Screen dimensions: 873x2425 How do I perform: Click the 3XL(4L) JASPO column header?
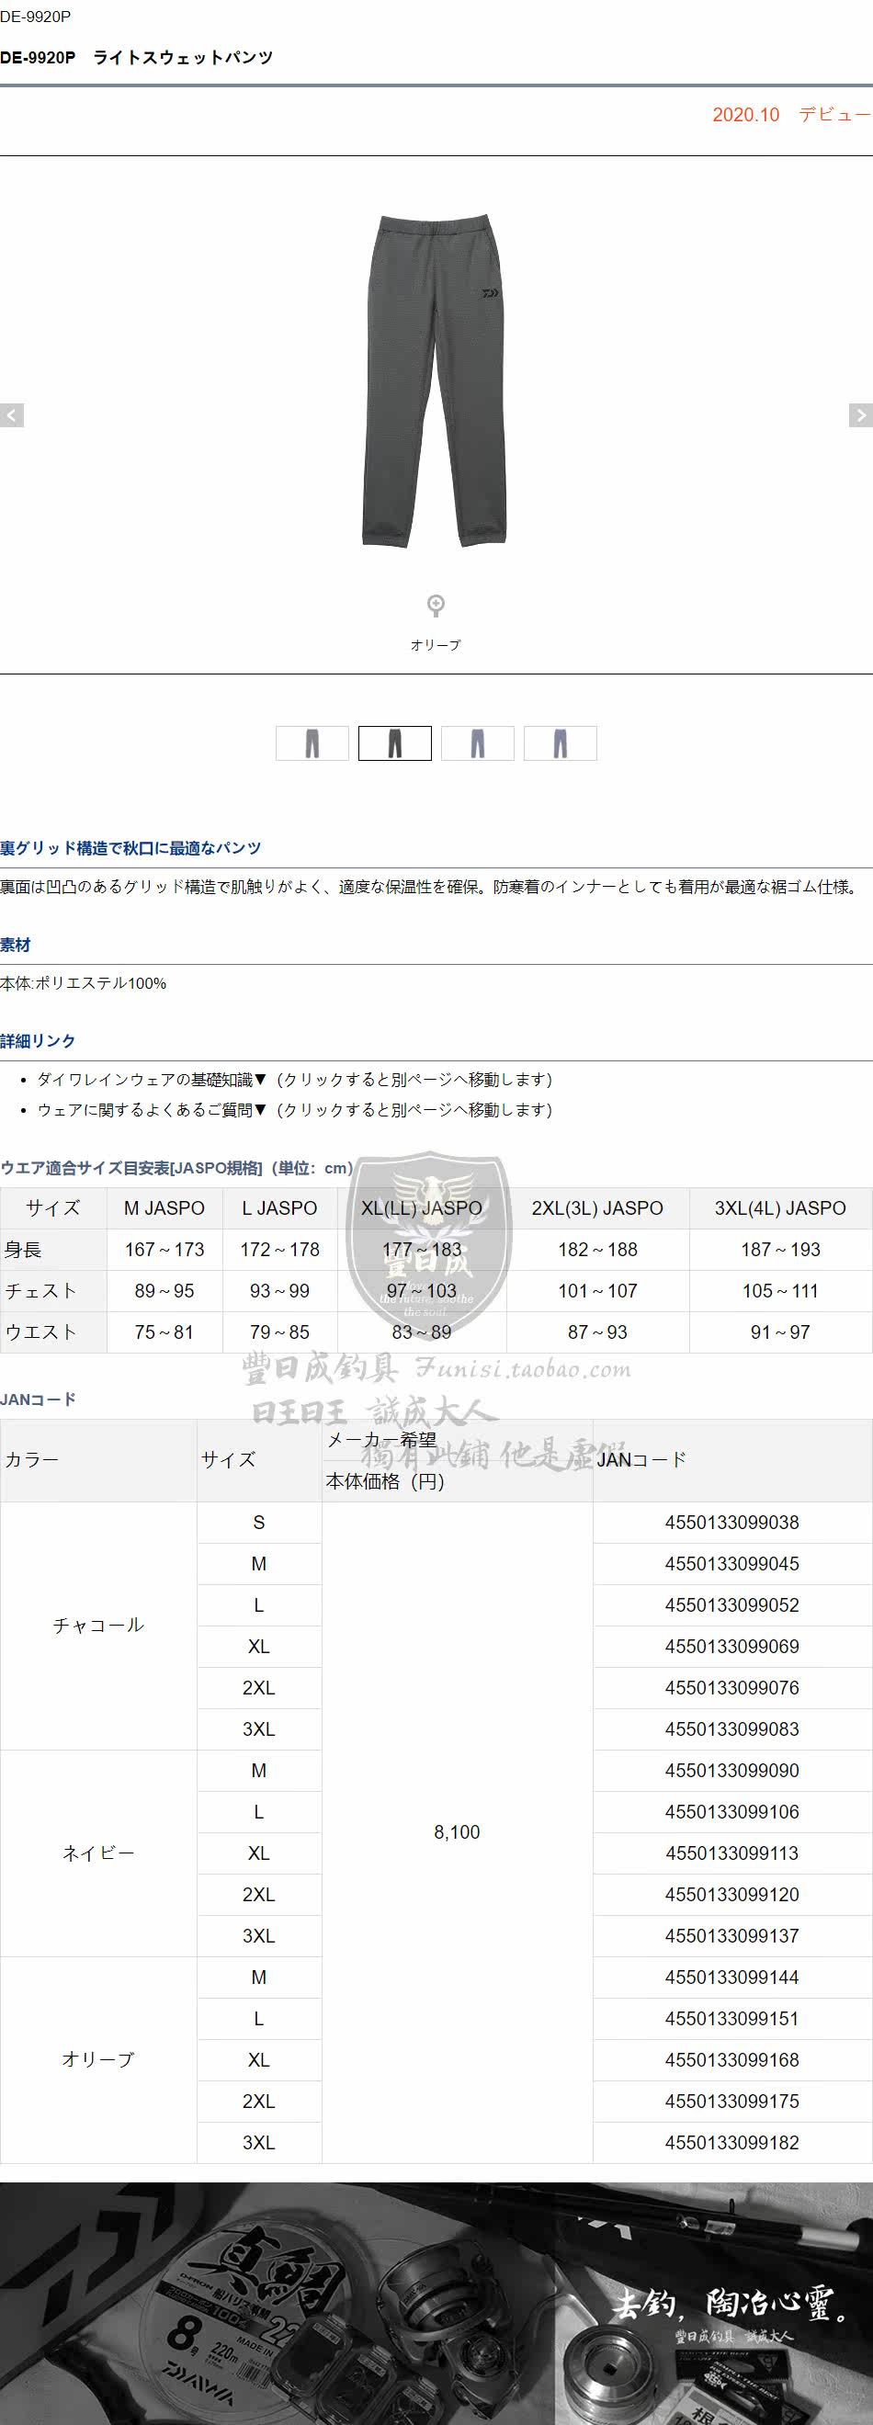pos(781,1208)
